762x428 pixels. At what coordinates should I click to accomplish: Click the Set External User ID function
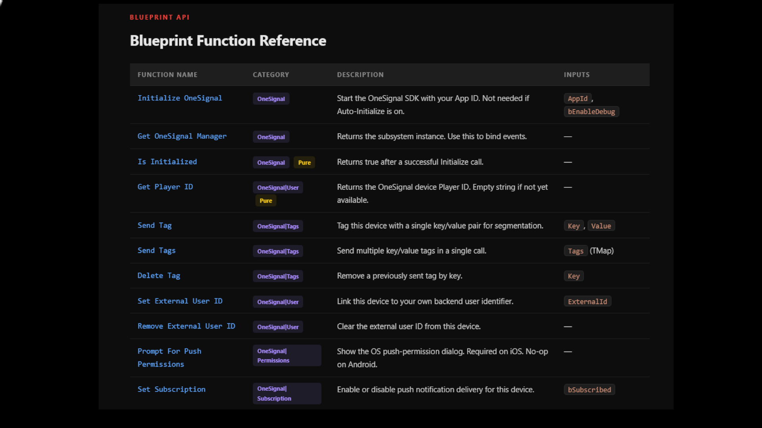pyautogui.click(x=180, y=301)
